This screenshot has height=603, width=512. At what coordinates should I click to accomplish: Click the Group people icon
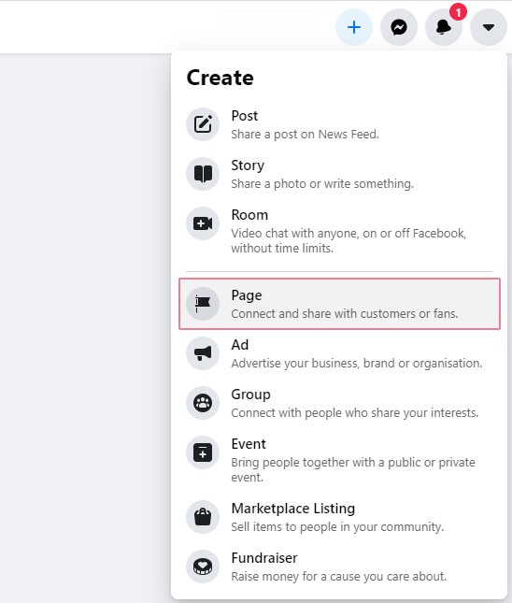[203, 403]
